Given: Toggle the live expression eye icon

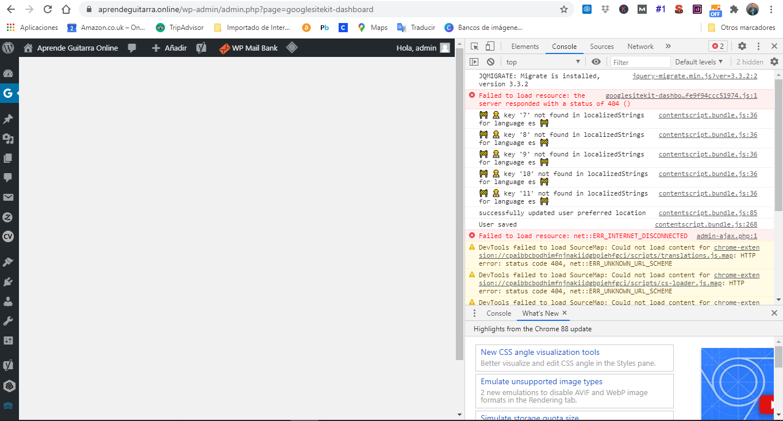Looking at the screenshot, I should pos(596,62).
